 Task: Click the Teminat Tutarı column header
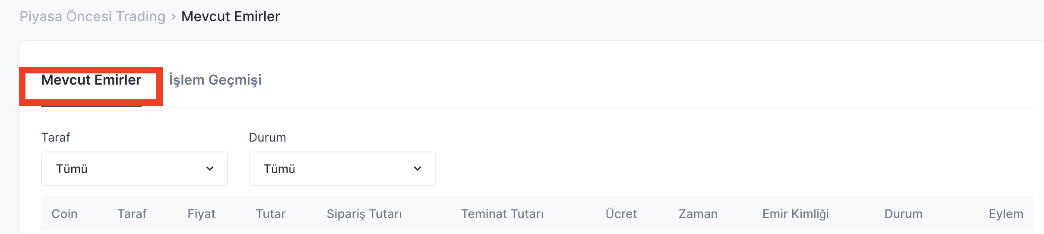tap(502, 214)
